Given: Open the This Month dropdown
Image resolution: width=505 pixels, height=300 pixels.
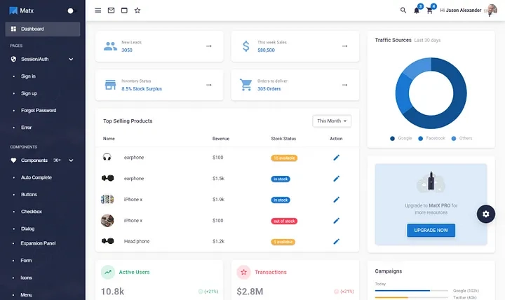Looking at the screenshot, I should pos(332,121).
